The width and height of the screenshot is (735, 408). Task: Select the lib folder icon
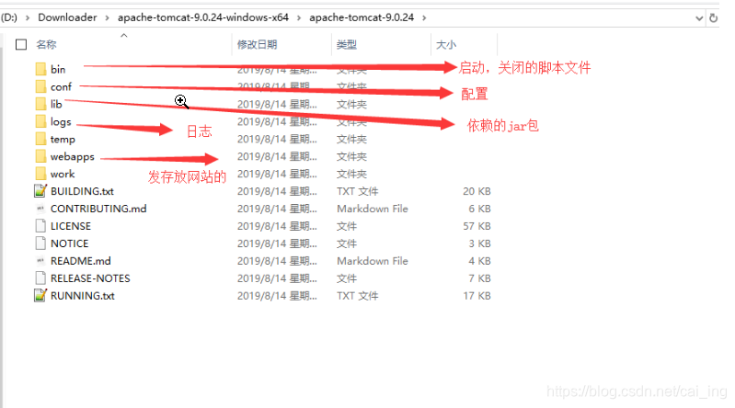click(x=40, y=104)
